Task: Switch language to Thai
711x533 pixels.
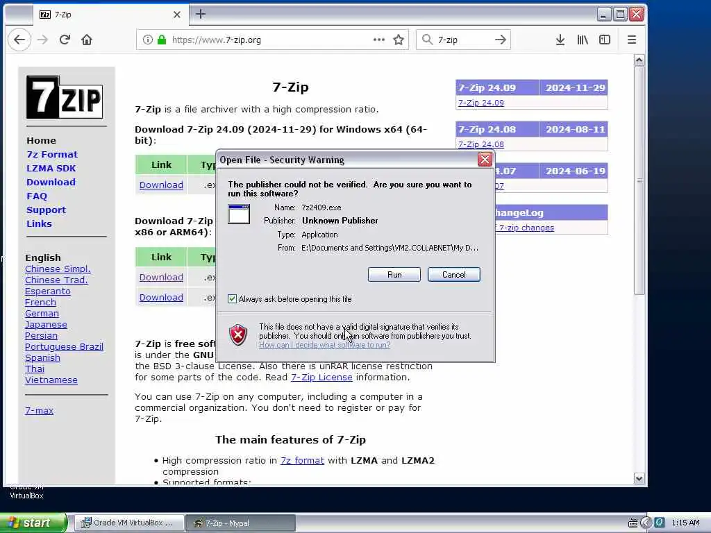Action: point(35,369)
